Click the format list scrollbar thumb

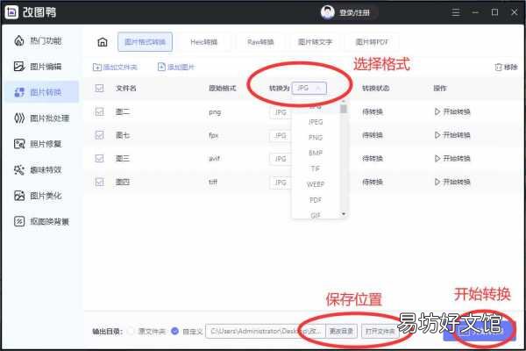click(x=343, y=109)
